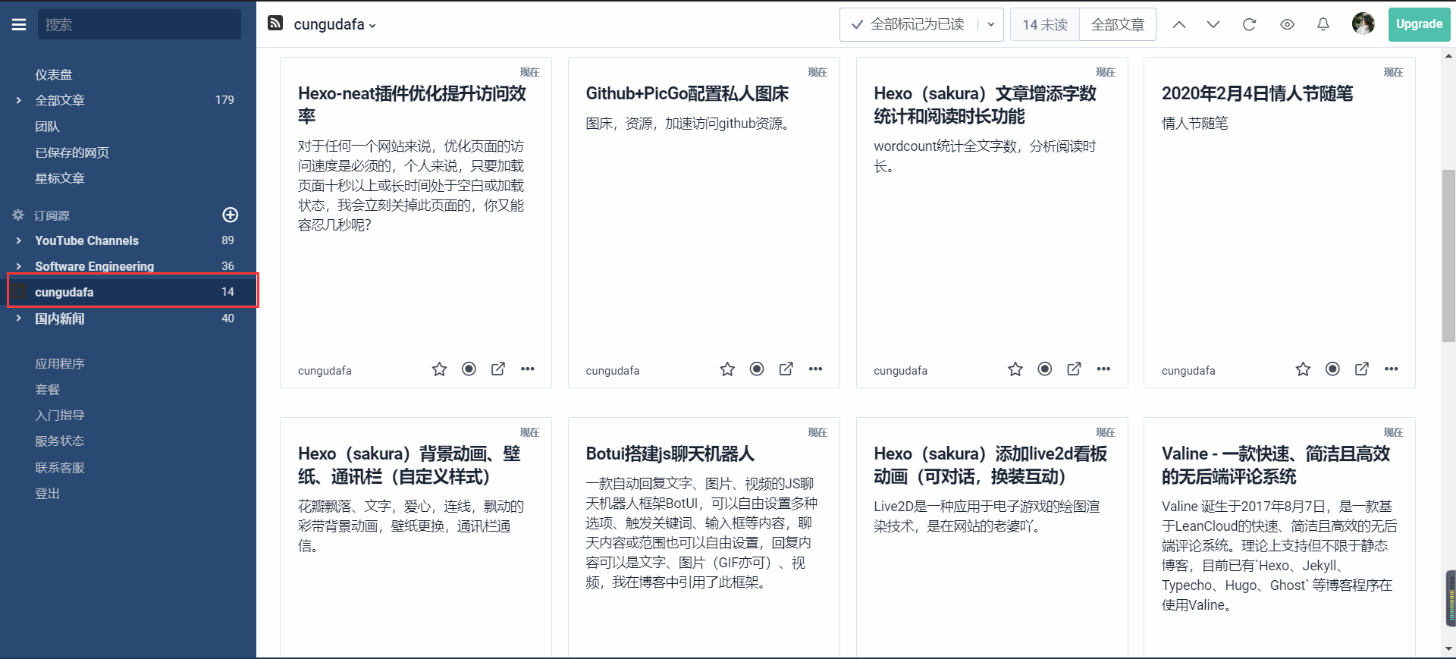Expand the 国内新闻 folder
The height and width of the screenshot is (659, 1456).
(x=18, y=319)
